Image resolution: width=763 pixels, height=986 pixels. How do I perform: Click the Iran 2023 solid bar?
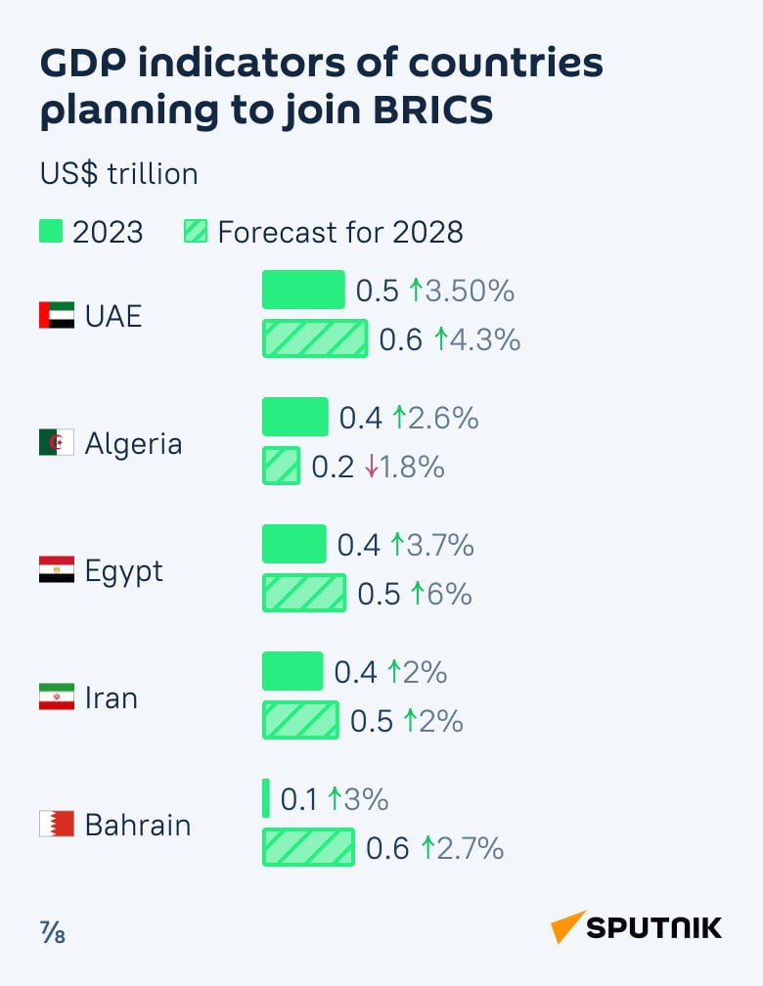click(292, 671)
